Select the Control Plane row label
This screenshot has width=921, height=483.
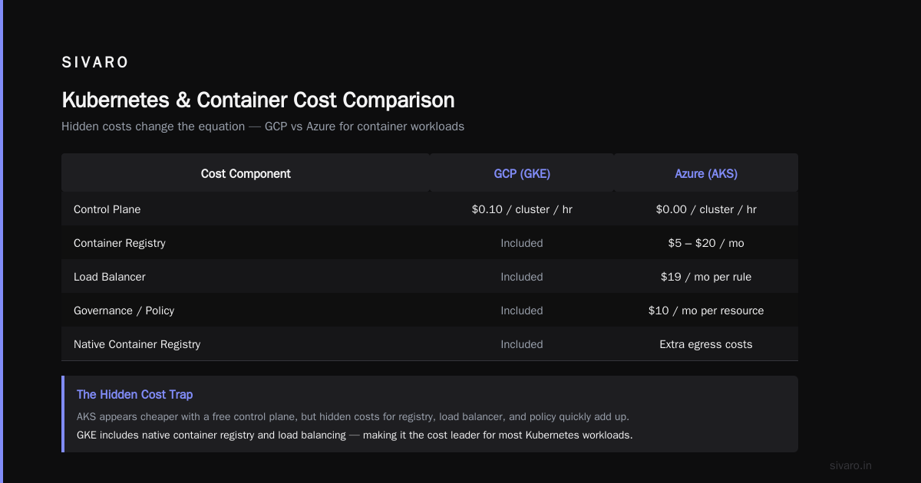[x=107, y=209]
